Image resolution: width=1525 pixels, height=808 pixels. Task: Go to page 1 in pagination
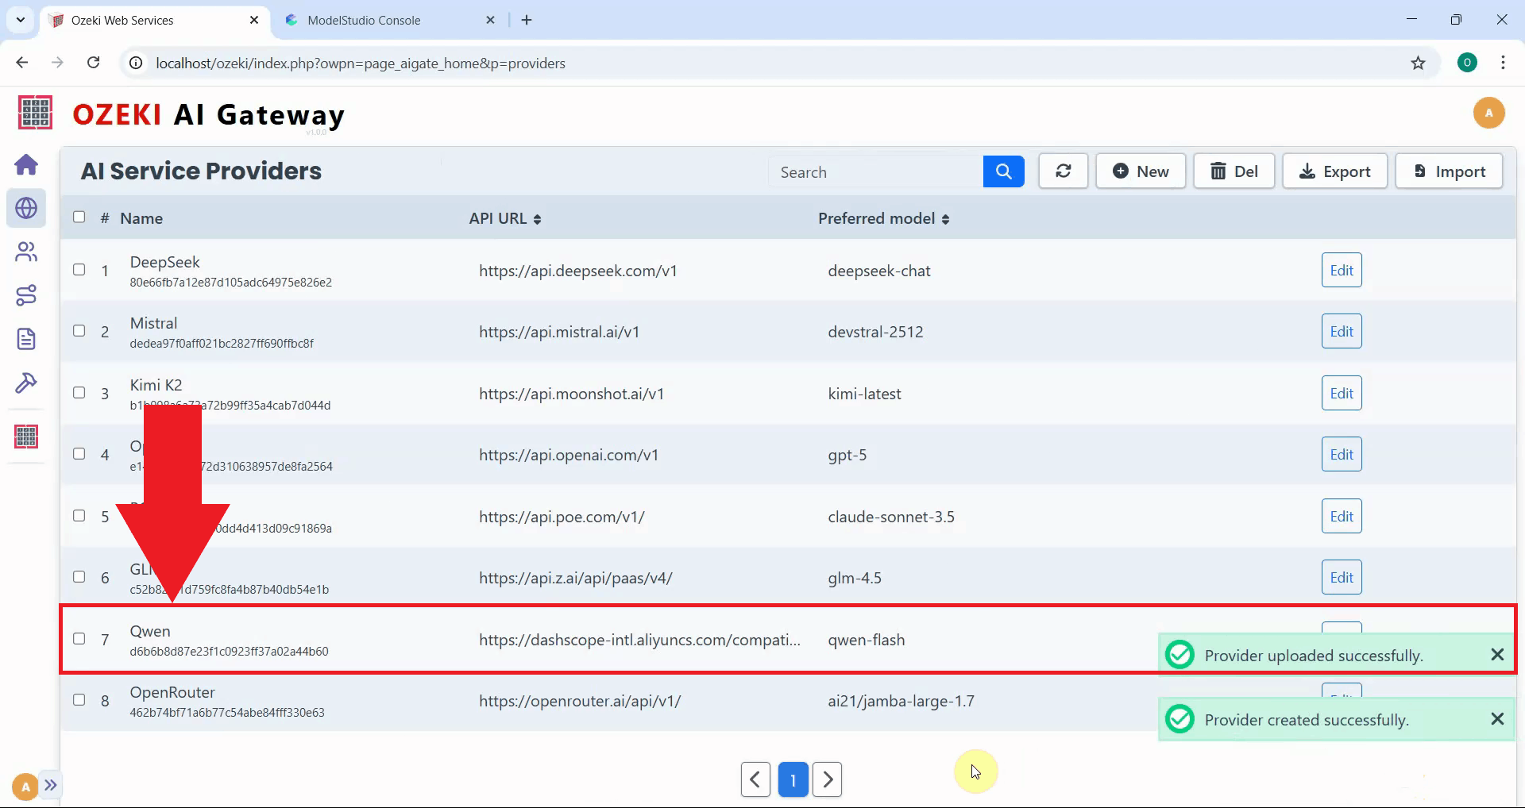tap(793, 779)
